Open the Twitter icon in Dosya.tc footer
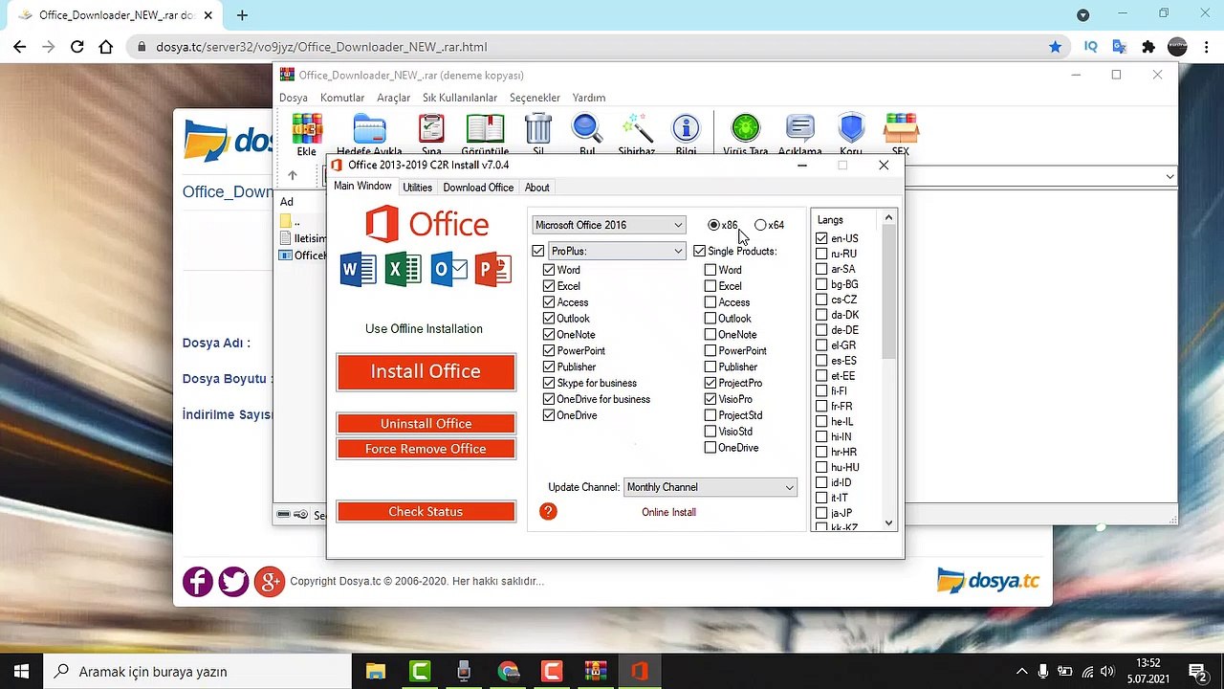 (233, 582)
